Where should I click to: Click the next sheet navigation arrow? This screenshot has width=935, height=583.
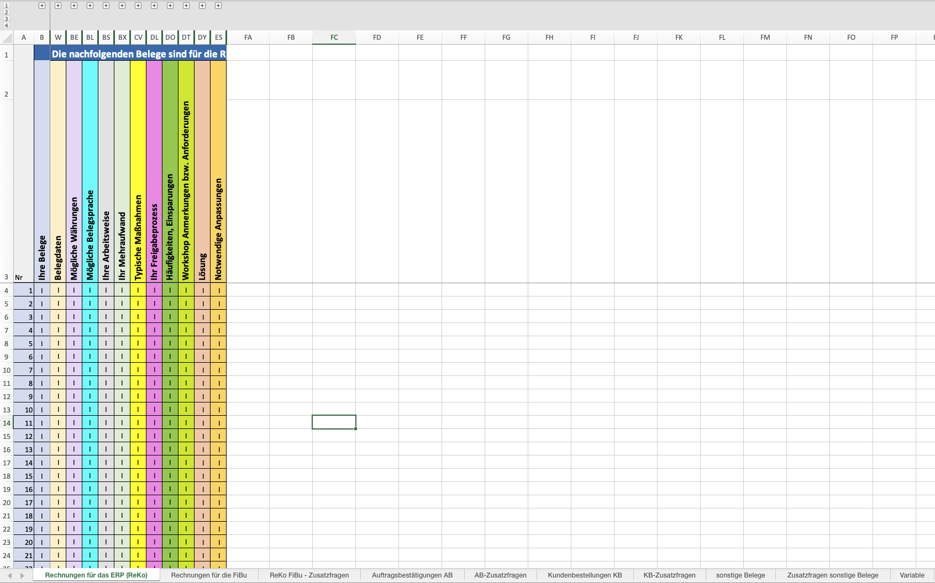pyautogui.click(x=23, y=575)
